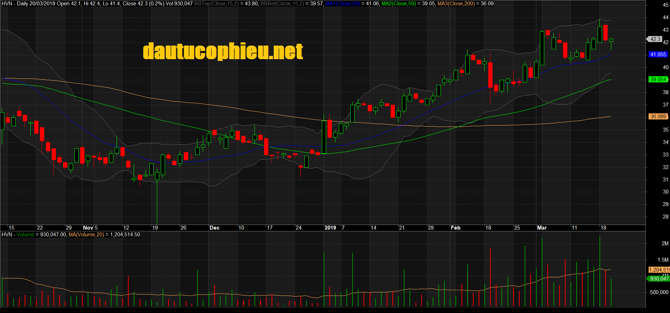The width and height of the screenshot is (670, 313).
Task: Select the "BBBot(Close,15,2) = 39.57" indicator label
Action: (292, 4)
